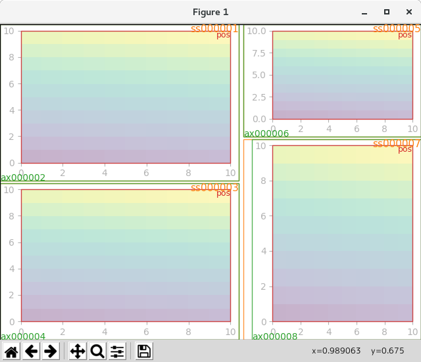The height and width of the screenshot is (362, 421).
Task: Click the ss000003 orange label
Action: pos(214,187)
